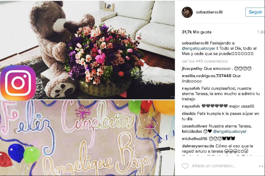This screenshot has height=176, width=265.
Task: Open sebastianrulli username in the header
Action: click(x=209, y=12)
